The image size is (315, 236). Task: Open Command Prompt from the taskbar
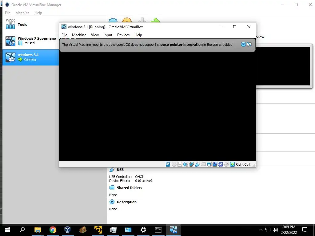tap(158, 230)
